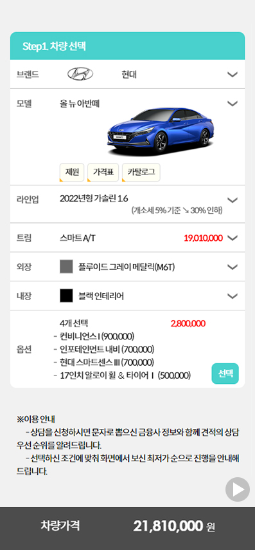Viewport: 255px width, 550px height.
Task: Expand the 브랜드 dropdown chevron
Action: pos(233,74)
